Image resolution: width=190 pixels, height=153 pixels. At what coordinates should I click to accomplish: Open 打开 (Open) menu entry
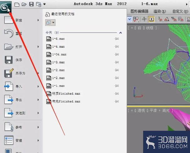tap(22, 47)
